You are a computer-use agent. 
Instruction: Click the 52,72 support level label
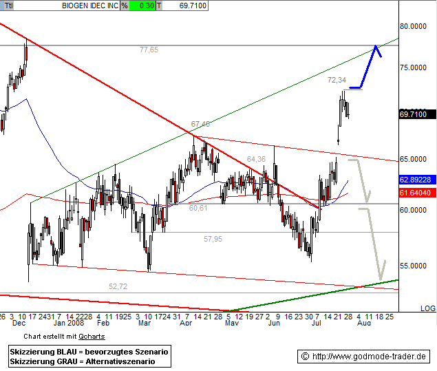pyautogui.click(x=118, y=286)
